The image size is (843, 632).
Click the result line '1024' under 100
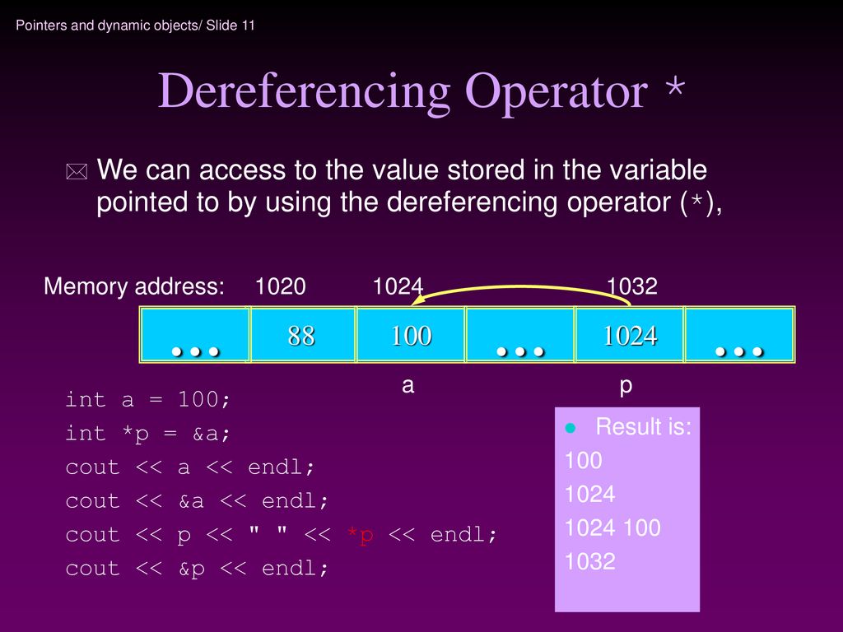pos(589,495)
